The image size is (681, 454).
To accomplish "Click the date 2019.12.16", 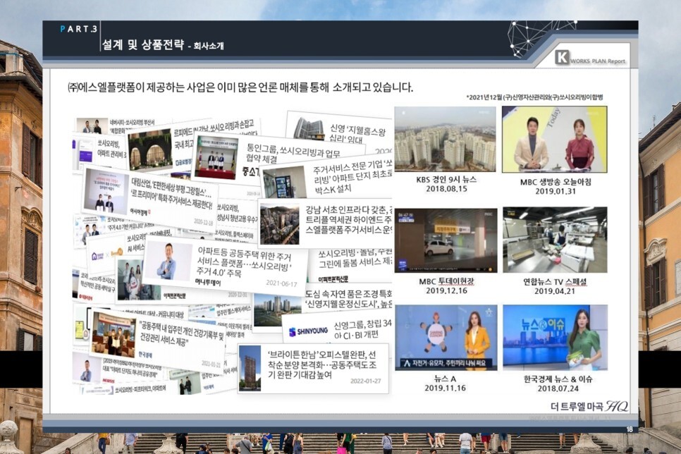I will (446, 290).
